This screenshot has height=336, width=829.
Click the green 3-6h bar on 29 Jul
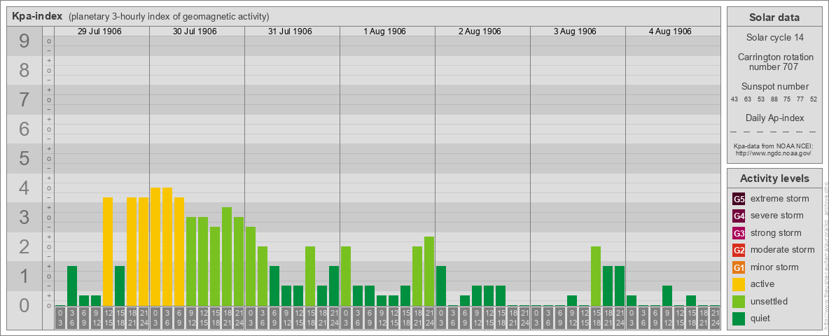(72, 286)
